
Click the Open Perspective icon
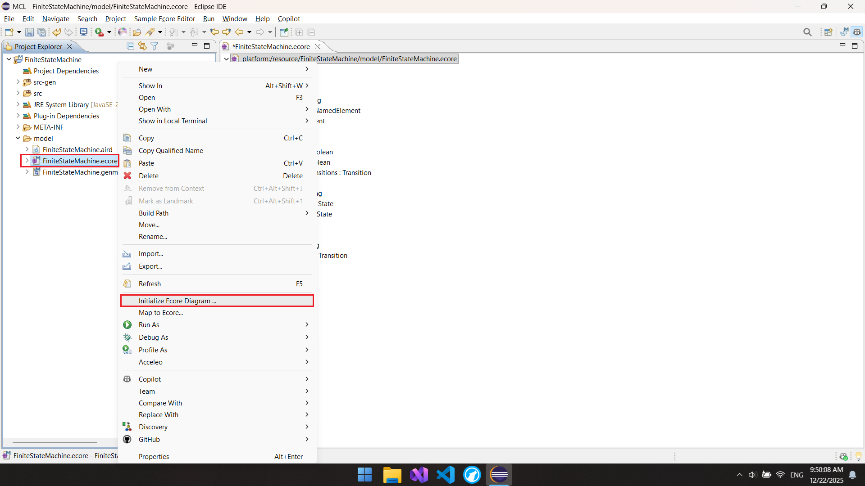tap(828, 32)
